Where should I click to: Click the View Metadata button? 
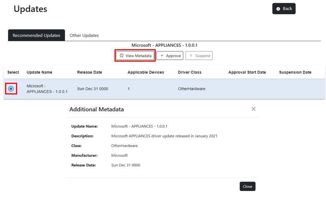coord(135,55)
